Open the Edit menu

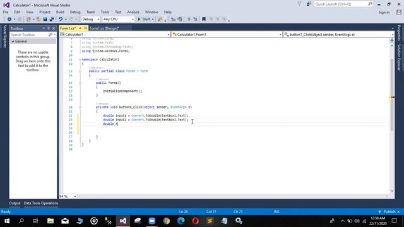(17, 12)
